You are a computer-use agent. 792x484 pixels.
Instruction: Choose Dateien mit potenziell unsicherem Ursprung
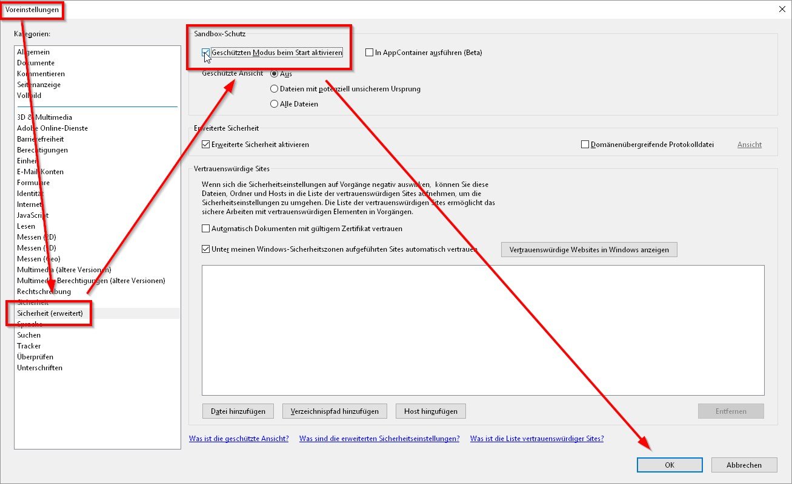click(275, 88)
